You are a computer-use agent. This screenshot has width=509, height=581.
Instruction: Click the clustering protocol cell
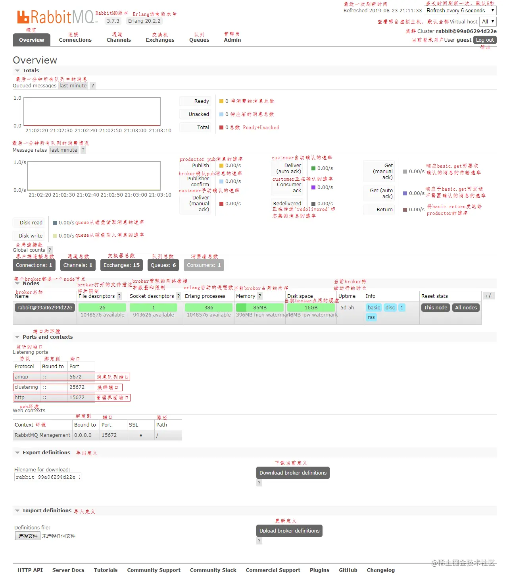point(27,387)
